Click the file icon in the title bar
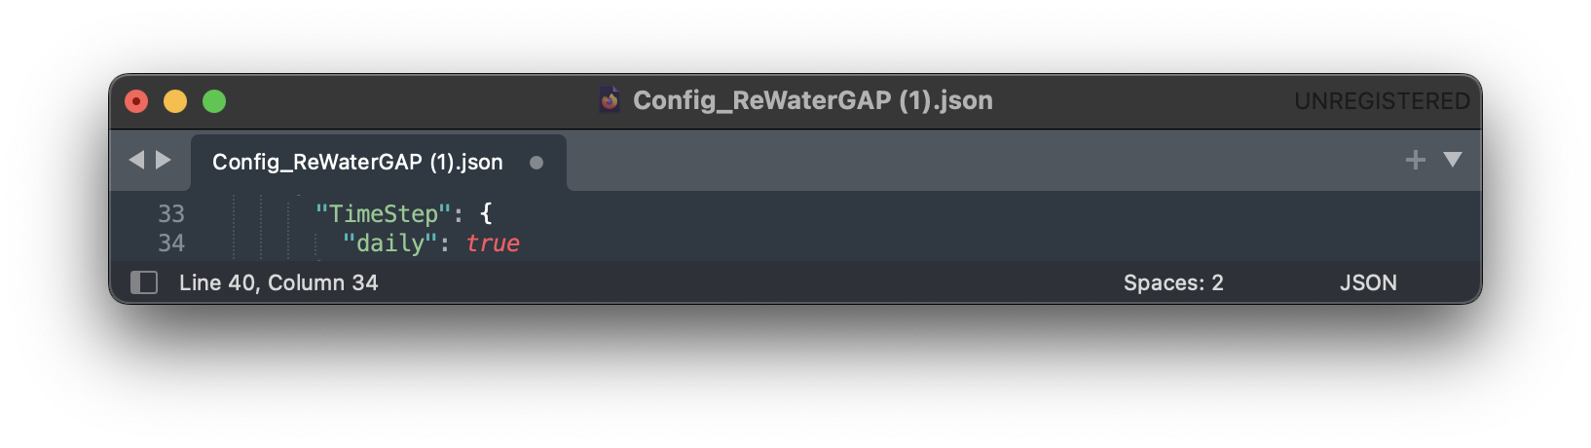This screenshot has height=448, width=1591. tap(610, 99)
